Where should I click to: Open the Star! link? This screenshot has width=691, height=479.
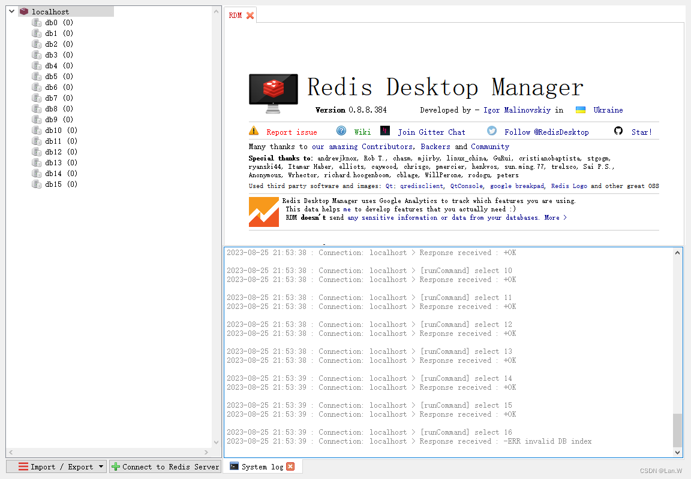pos(642,132)
